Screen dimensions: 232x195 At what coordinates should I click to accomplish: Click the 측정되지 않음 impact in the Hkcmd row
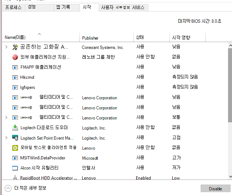185,77
